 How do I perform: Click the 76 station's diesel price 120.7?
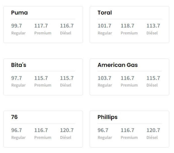pos(67,130)
